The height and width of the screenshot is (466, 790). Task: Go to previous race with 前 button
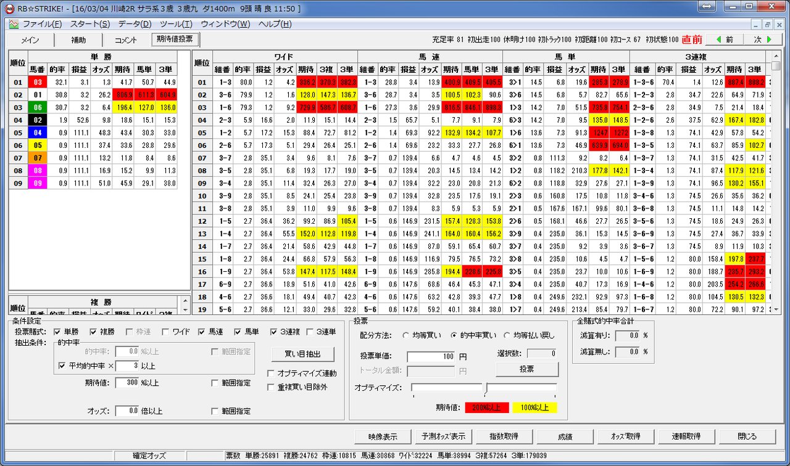point(725,39)
